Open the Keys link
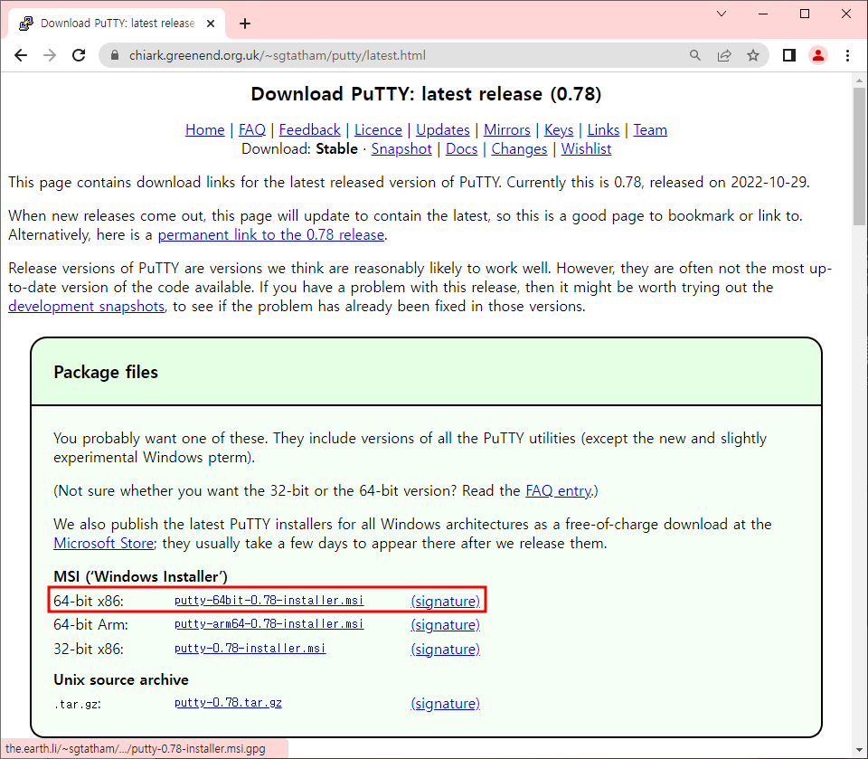Image resolution: width=868 pixels, height=759 pixels. 559,129
